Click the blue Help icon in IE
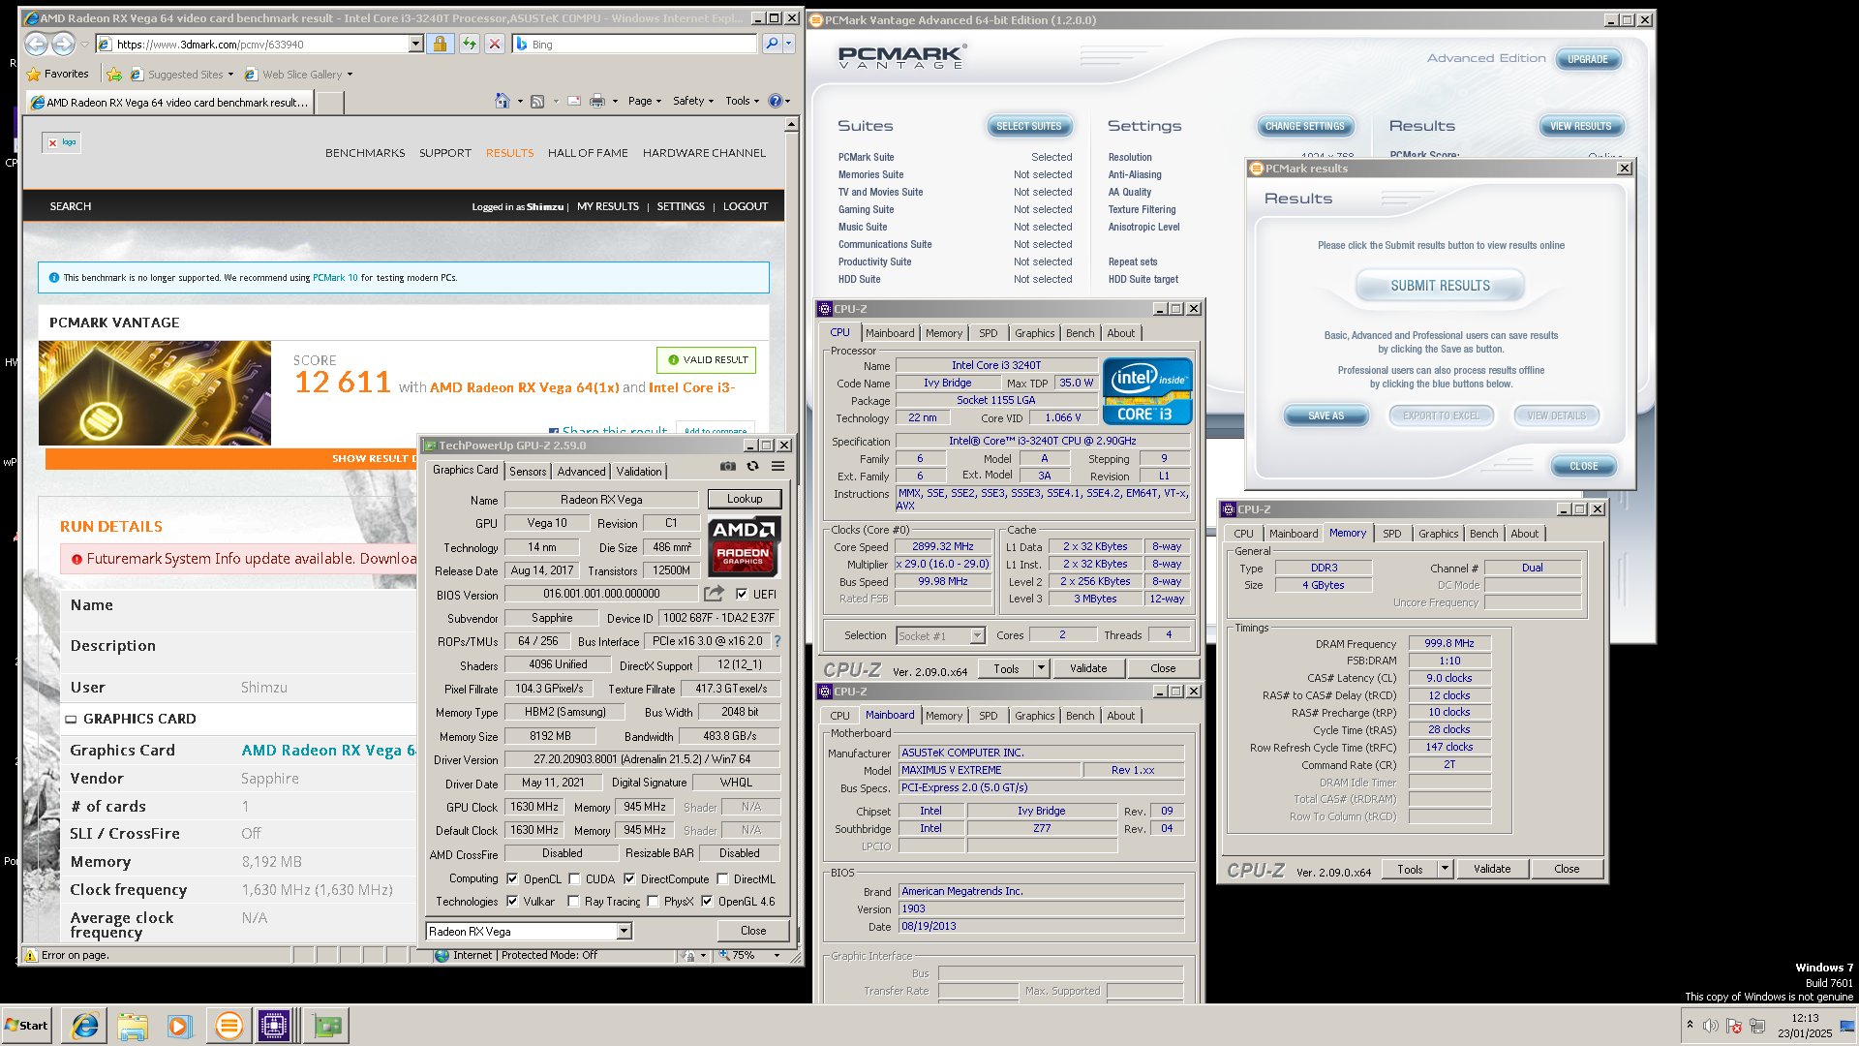This screenshot has width=1859, height=1046. click(x=775, y=101)
